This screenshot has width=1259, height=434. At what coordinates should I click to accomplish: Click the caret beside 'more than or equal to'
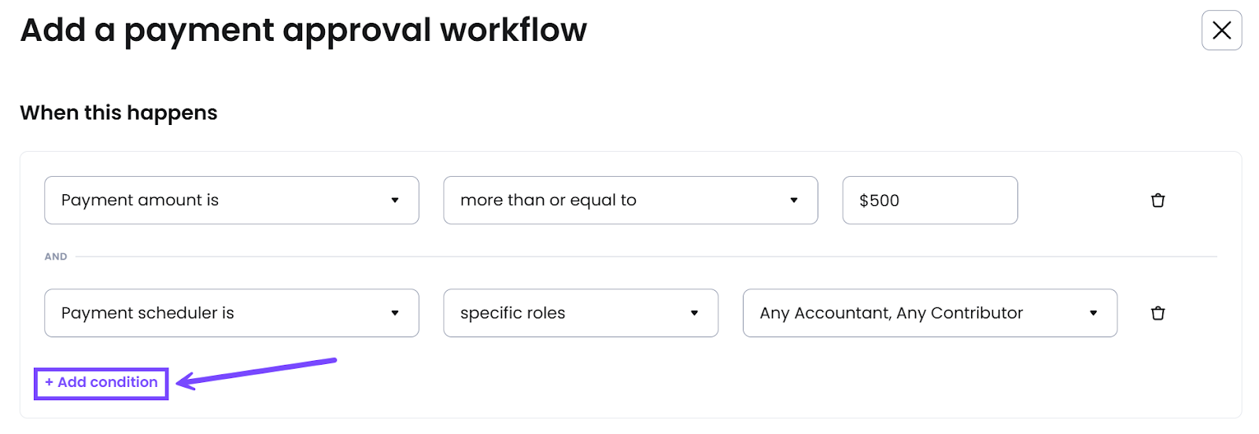click(x=794, y=200)
